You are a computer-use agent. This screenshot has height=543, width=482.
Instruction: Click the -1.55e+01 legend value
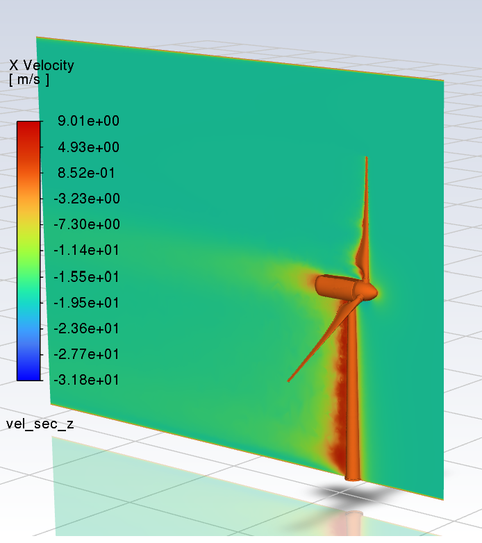[x=86, y=277]
